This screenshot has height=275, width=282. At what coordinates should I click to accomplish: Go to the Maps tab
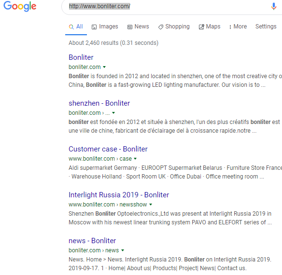[x=210, y=27]
